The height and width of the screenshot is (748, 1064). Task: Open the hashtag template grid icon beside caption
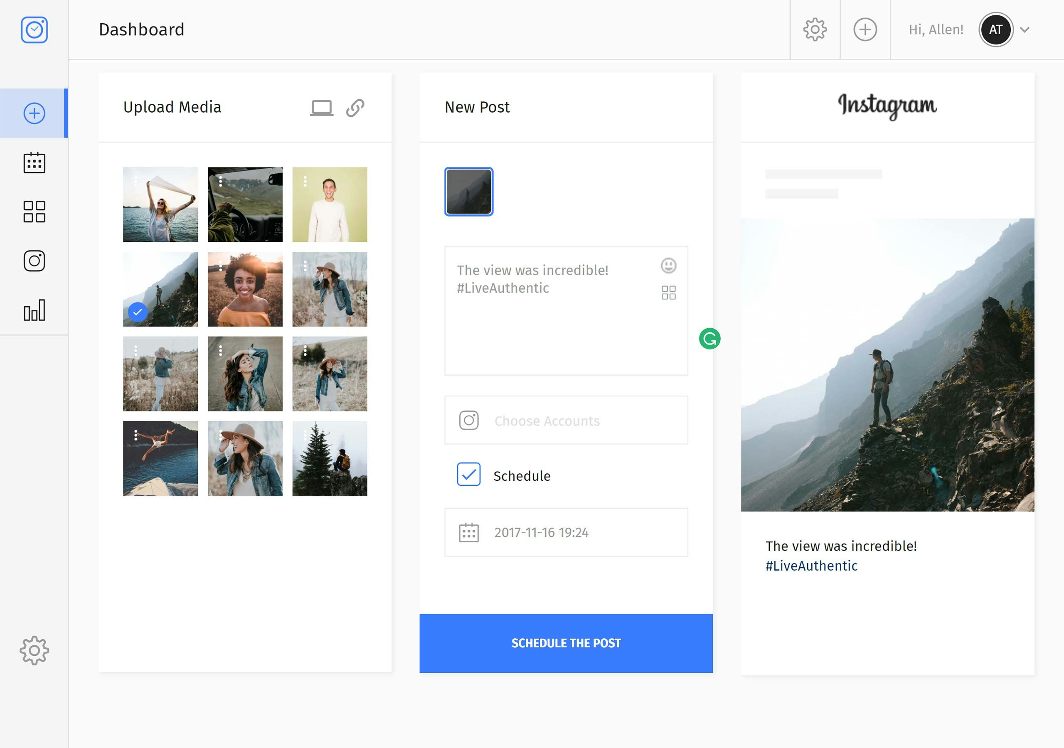point(669,293)
